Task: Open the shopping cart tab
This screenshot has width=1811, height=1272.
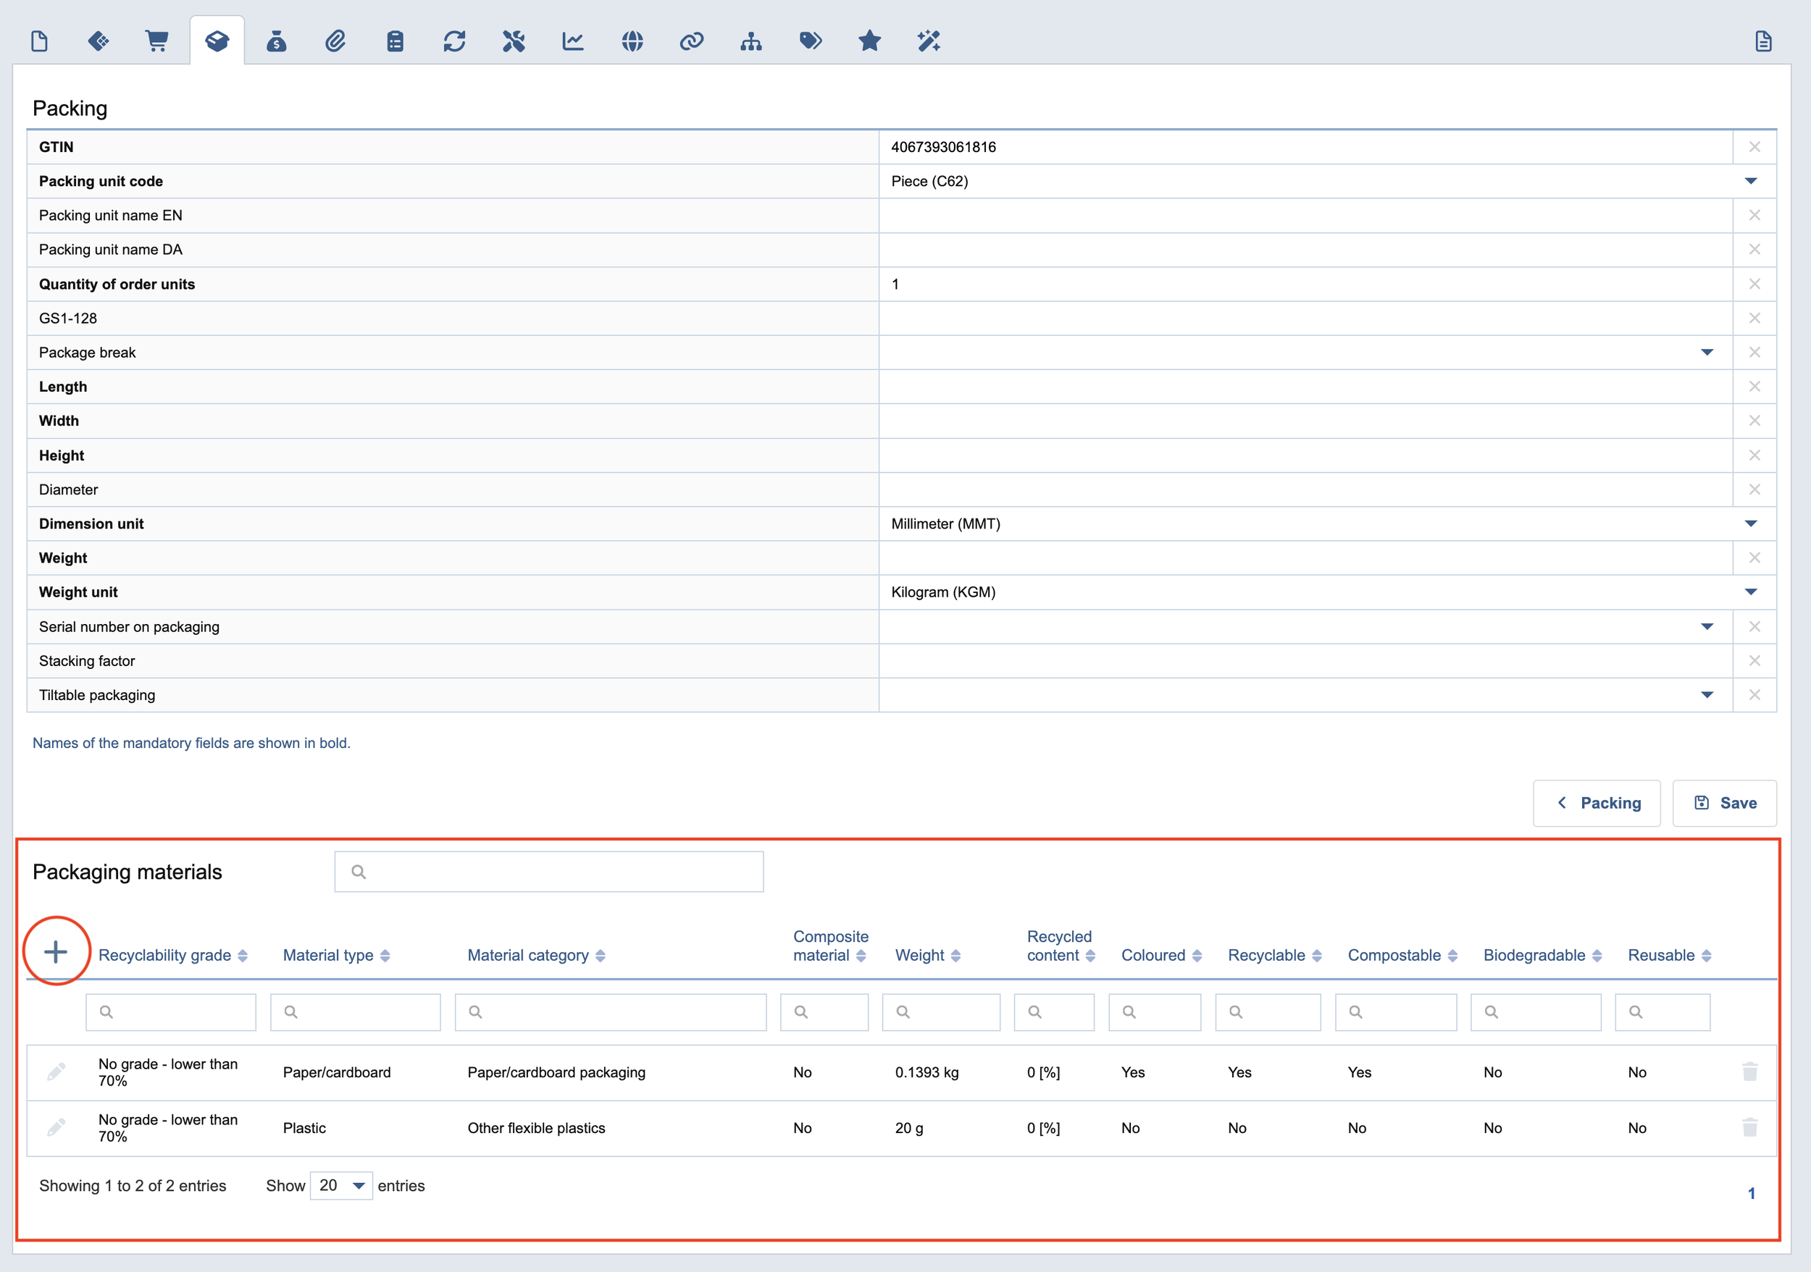Action: pyautogui.click(x=157, y=41)
